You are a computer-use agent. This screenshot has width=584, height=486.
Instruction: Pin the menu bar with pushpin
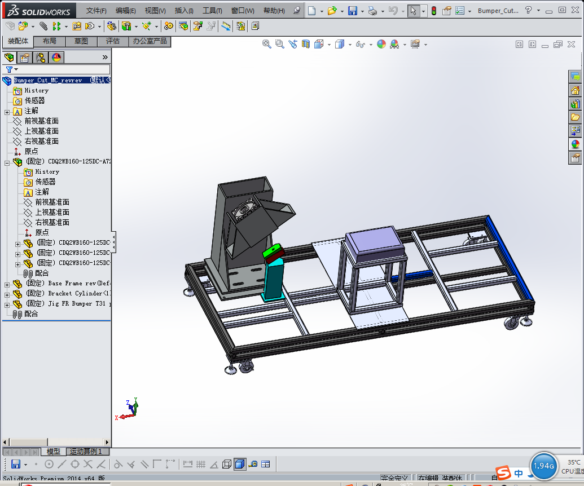click(x=296, y=10)
